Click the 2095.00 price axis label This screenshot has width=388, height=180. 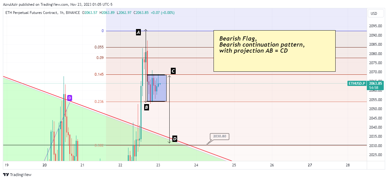coord(376,26)
